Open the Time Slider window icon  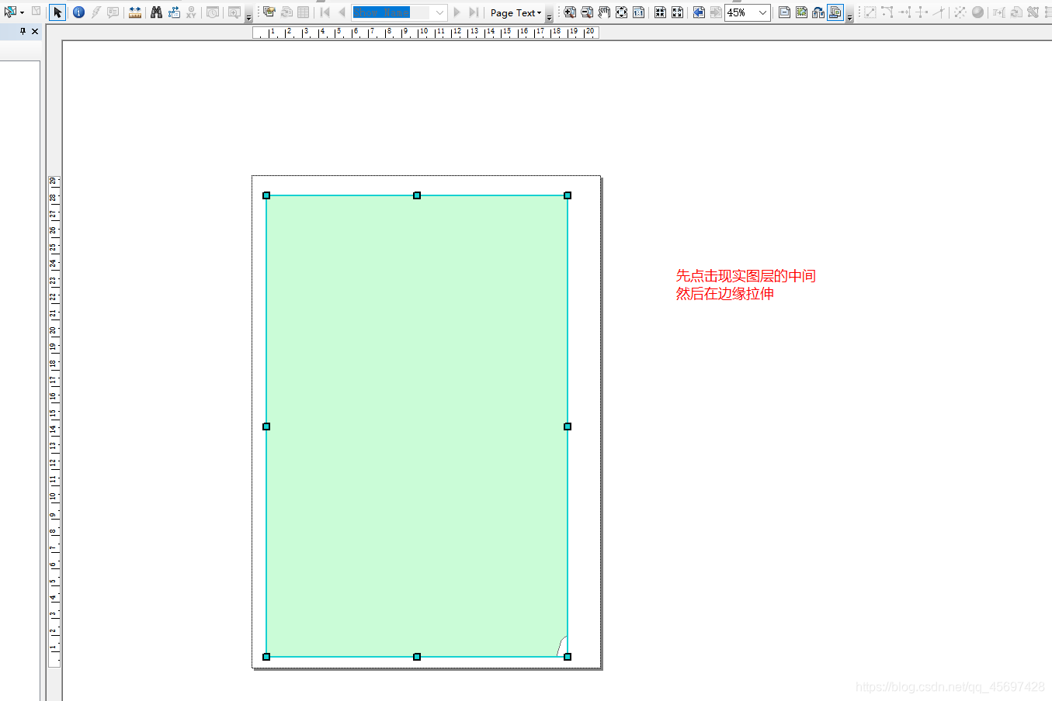click(212, 12)
